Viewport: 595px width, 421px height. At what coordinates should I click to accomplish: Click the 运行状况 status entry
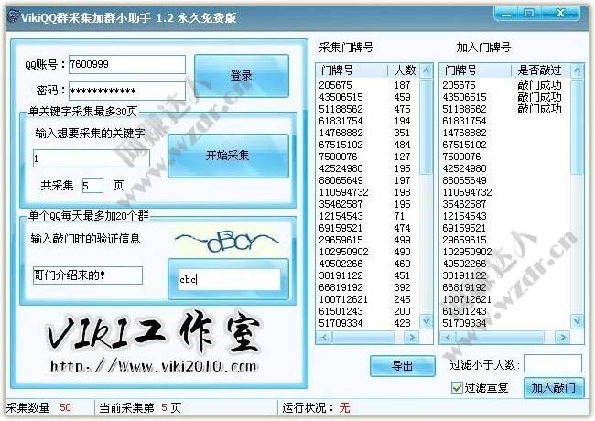click(x=316, y=407)
